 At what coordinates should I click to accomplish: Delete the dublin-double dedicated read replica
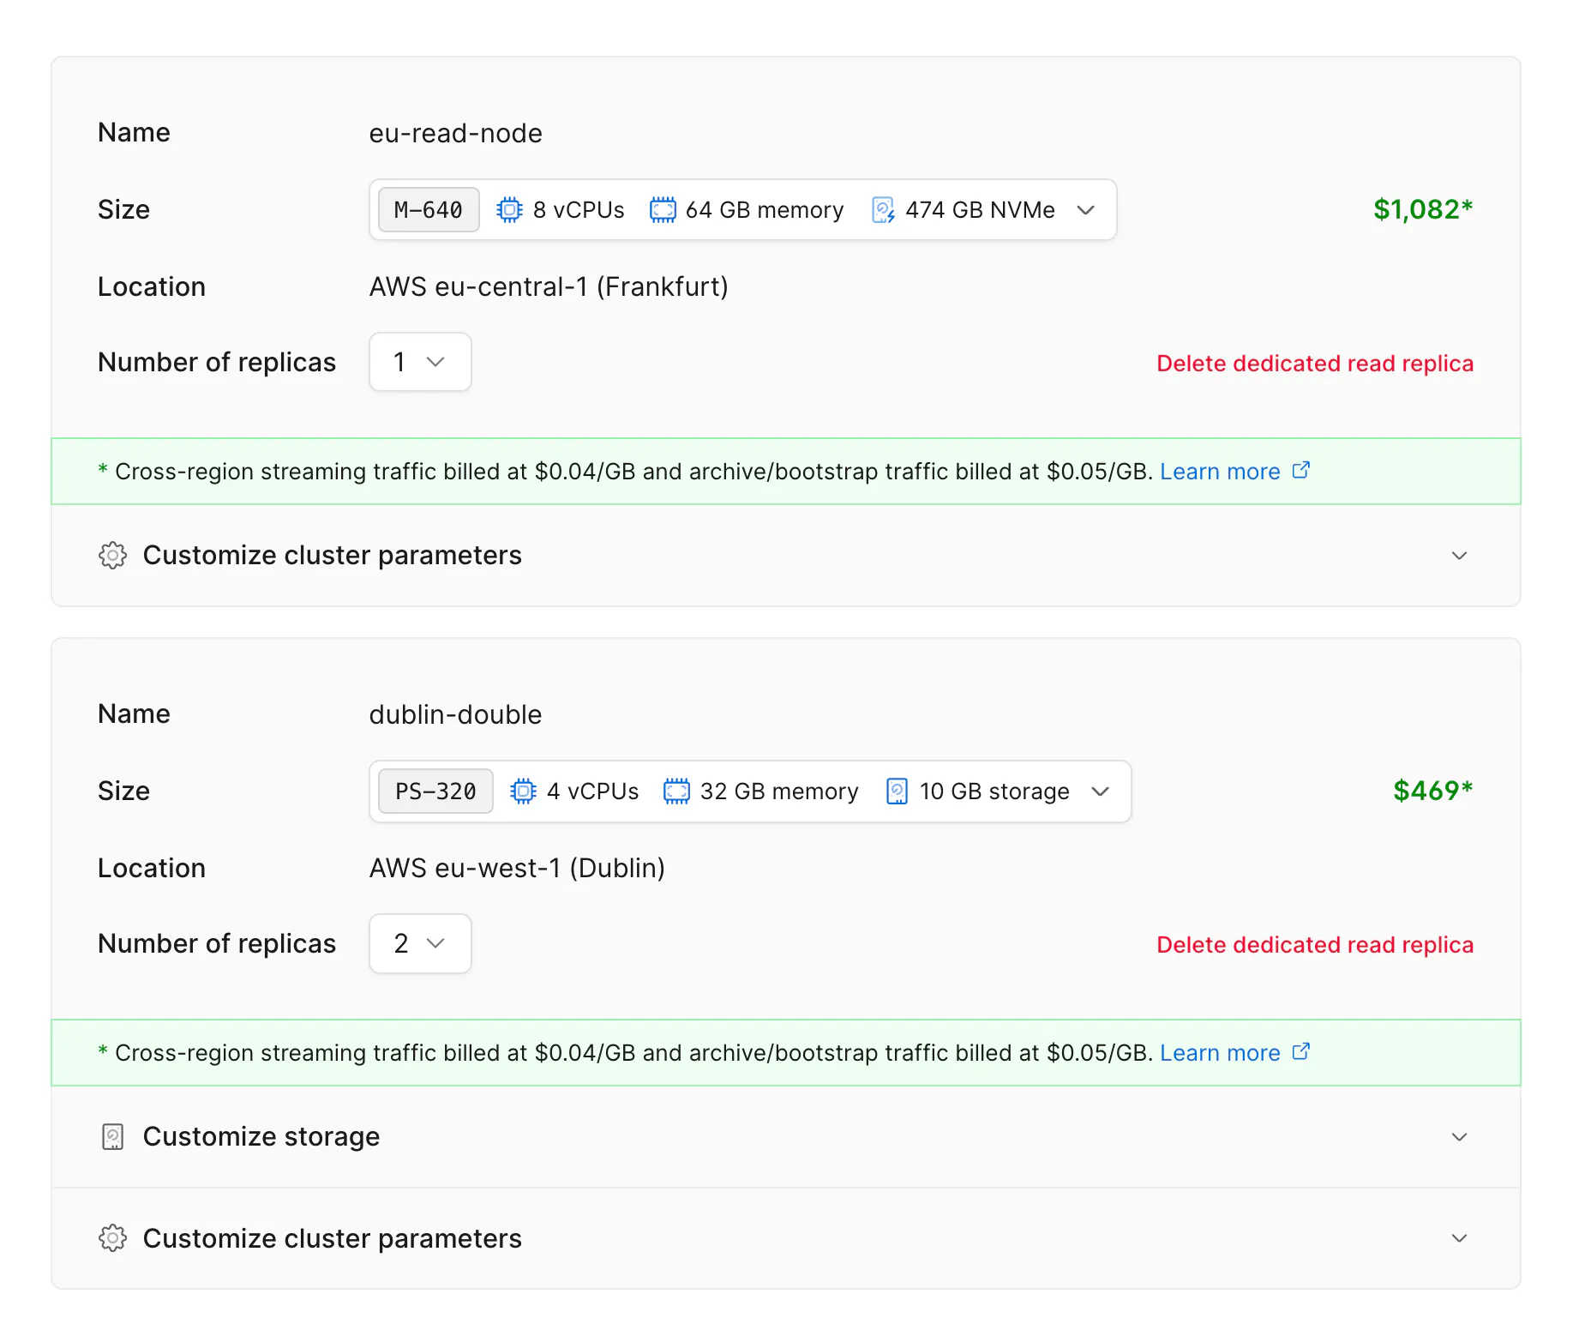coord(1315,945)
